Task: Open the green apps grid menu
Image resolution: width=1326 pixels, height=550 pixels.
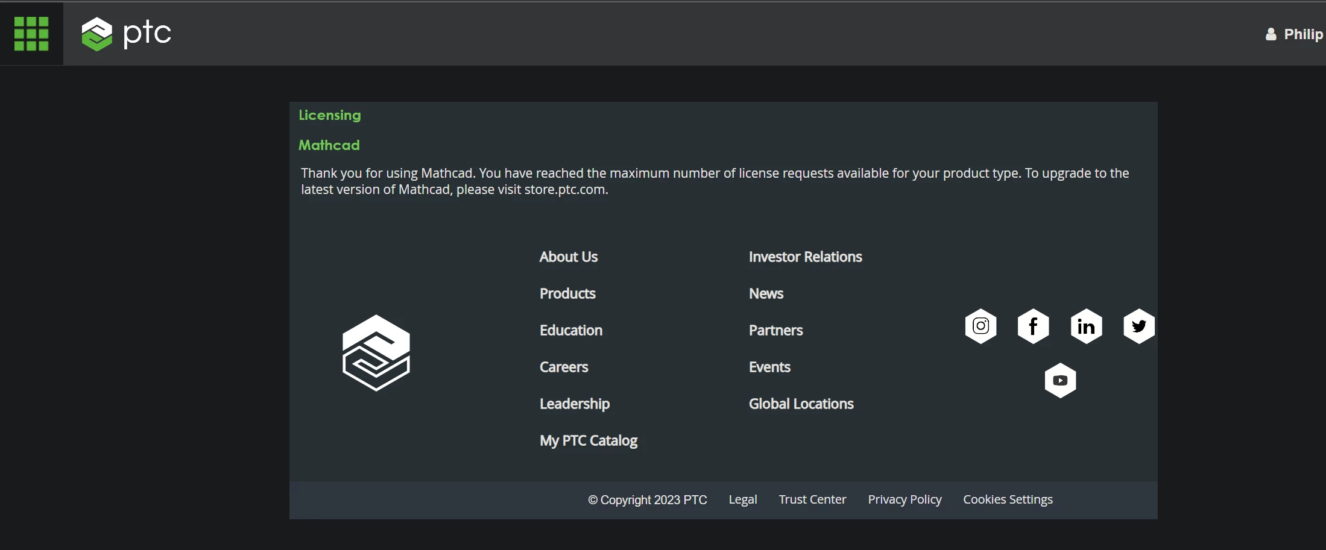Action: click(x=31, y=34)
